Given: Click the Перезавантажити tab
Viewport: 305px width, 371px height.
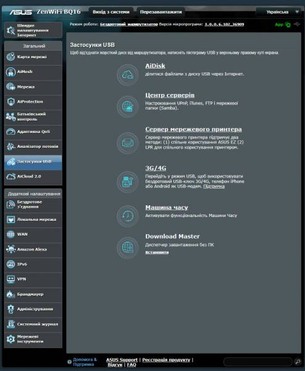Looking at the screenshot, I should [161, 12].
